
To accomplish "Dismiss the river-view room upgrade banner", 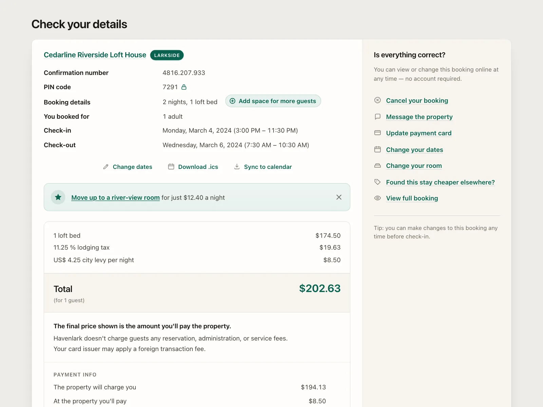I will (x=339, y=197).
